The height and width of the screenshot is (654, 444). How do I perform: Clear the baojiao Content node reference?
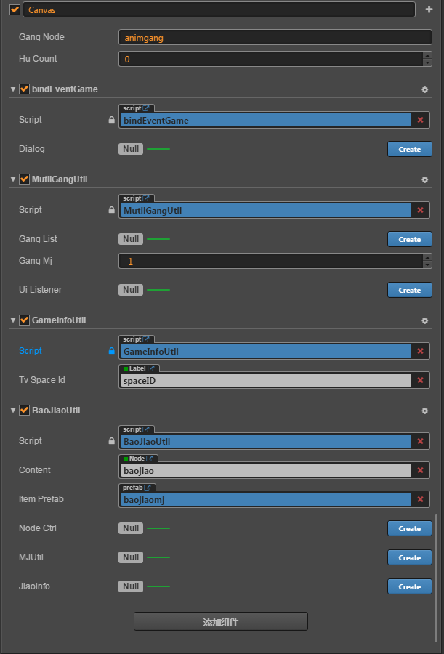pos(420,470)
